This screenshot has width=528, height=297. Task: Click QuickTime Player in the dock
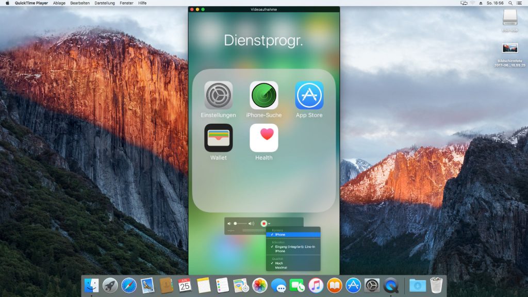pyautogui.click(x=391, y=286)
